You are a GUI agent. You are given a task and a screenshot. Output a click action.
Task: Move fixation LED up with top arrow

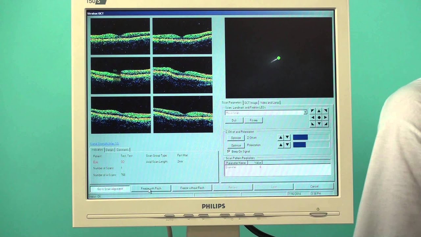coord(319,111)
